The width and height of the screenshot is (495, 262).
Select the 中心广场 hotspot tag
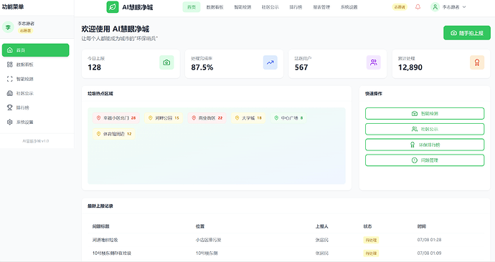(x=288, y=118)
